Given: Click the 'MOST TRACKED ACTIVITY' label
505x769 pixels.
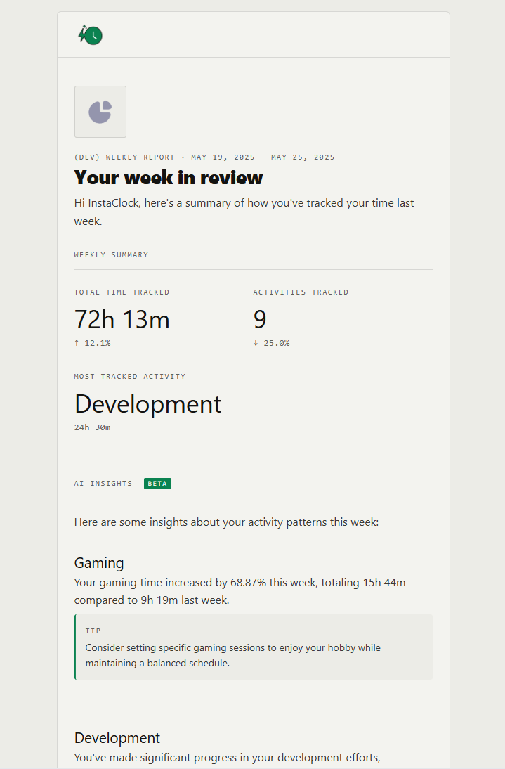Looking at the screenshot, I should (130, 377).
